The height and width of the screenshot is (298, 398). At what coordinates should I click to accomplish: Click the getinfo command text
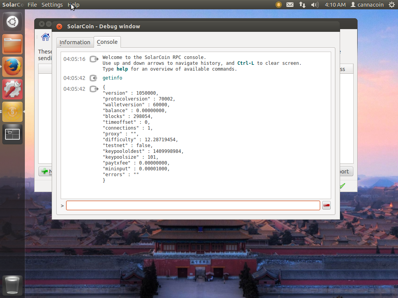tap(112, 78)
